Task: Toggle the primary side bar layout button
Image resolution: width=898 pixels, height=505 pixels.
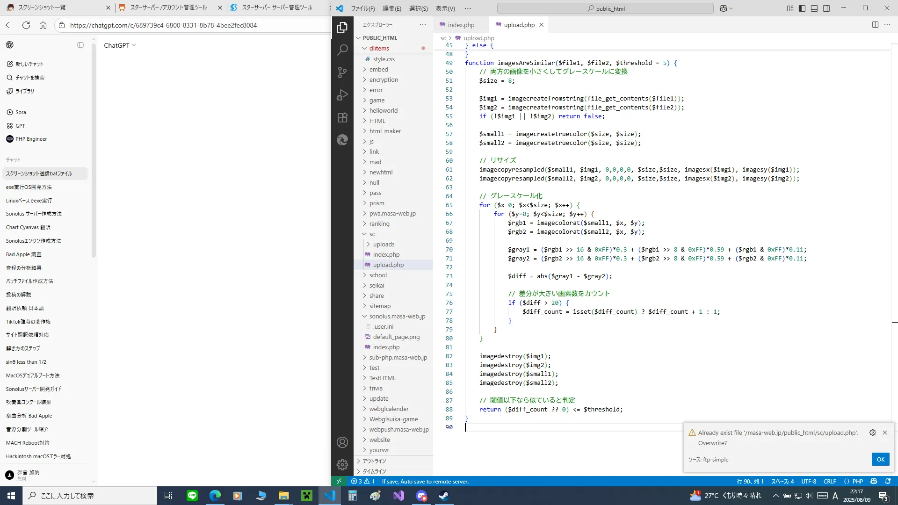Action: [802, 8]
